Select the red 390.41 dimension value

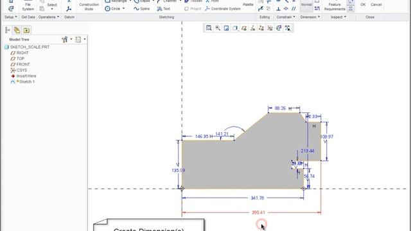(258, 212)
